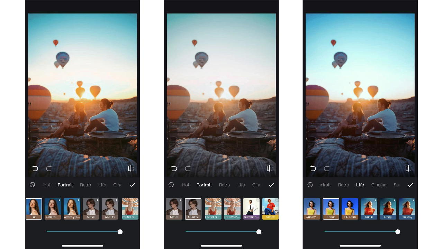This screenshot has height=249, width=443.
Task: Switch to the Hot filters tab
Action: click(47, 185)
